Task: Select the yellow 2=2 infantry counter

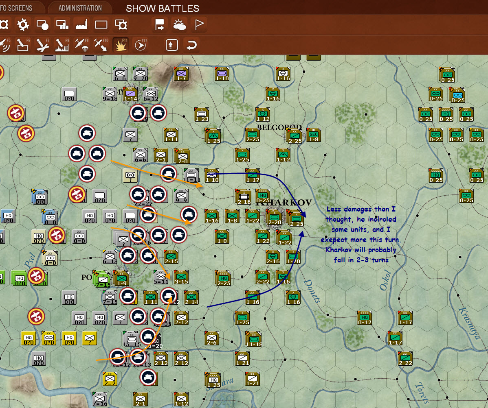Action: 110,379
